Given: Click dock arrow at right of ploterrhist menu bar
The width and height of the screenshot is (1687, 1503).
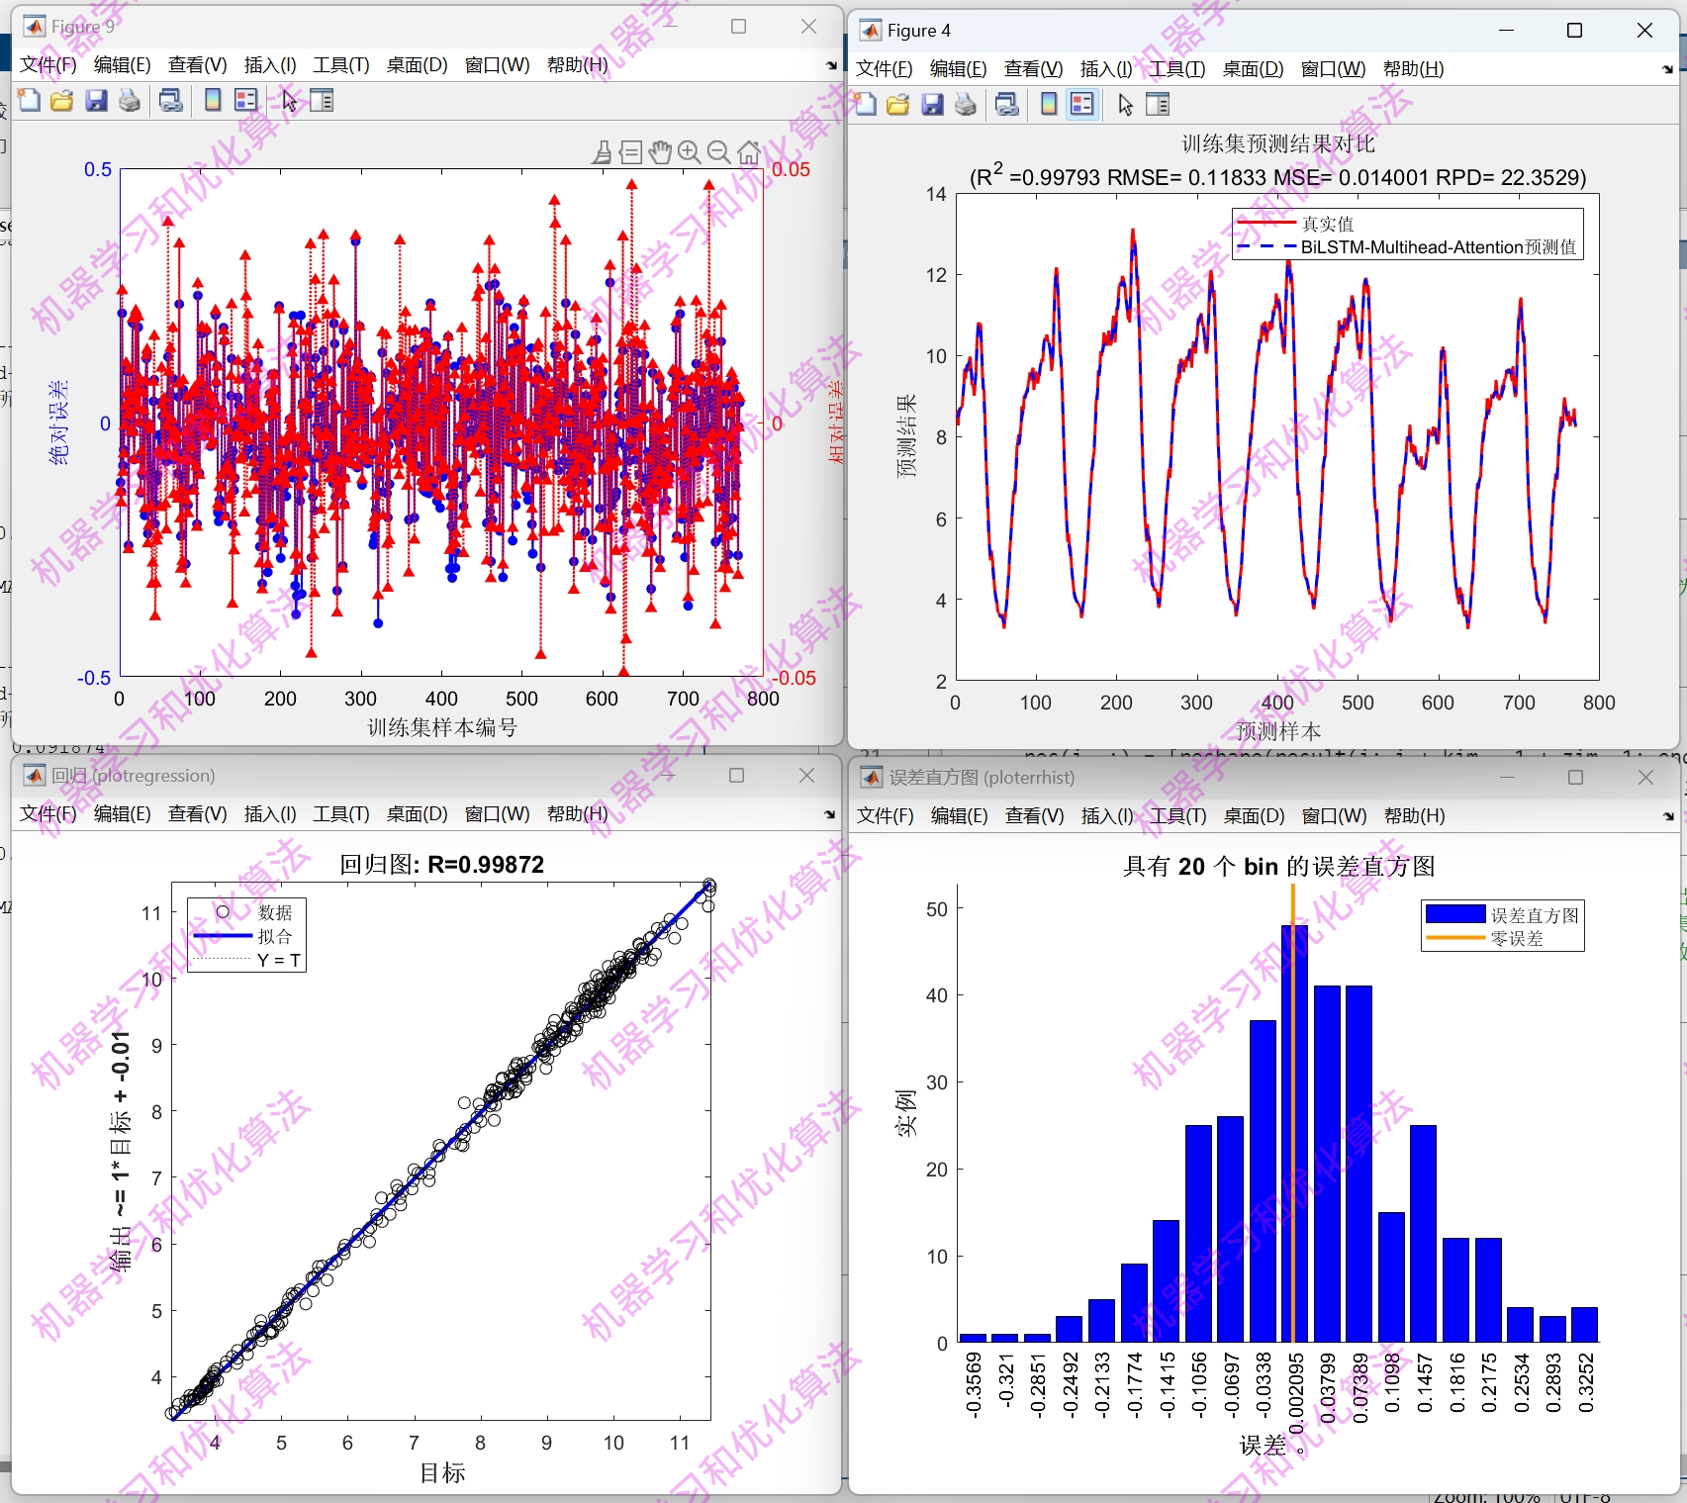Looking at the screenshot, I should [x=1668, y=816].
